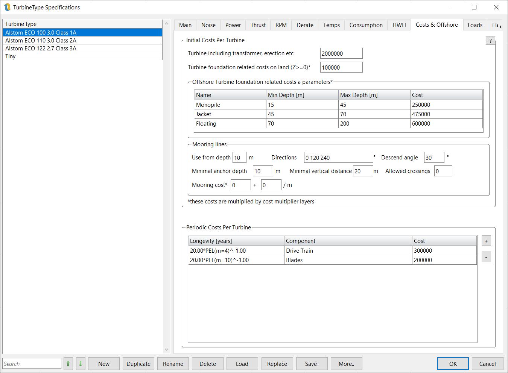This screenshot has height=373, width=508.
Task: Switch to the Power tab
Action: [x=233, y=25]
